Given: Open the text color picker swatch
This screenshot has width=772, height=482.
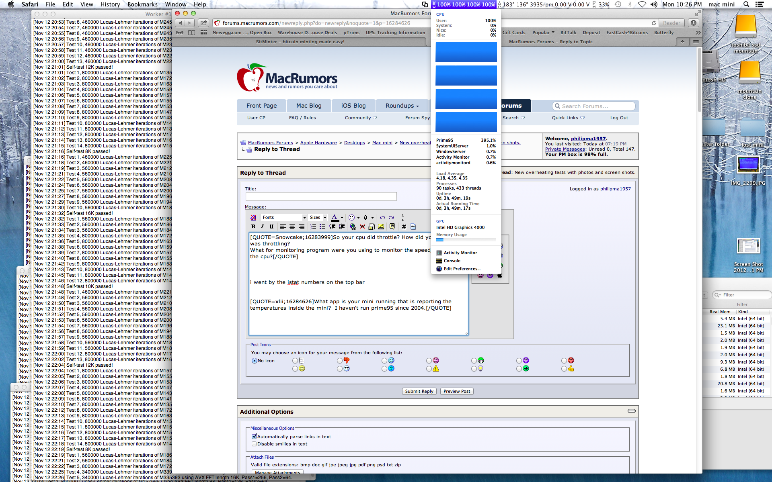Looking at the screenshot, I should (335, 217).
